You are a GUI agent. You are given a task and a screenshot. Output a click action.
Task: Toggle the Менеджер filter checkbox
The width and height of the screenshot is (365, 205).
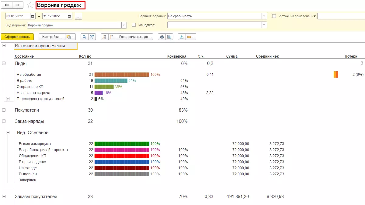coord(134,25)
